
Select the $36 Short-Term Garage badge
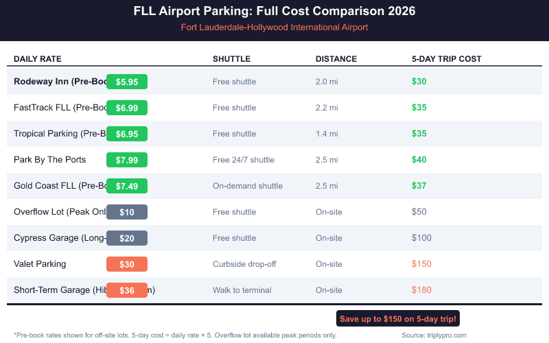click(127, 290)
